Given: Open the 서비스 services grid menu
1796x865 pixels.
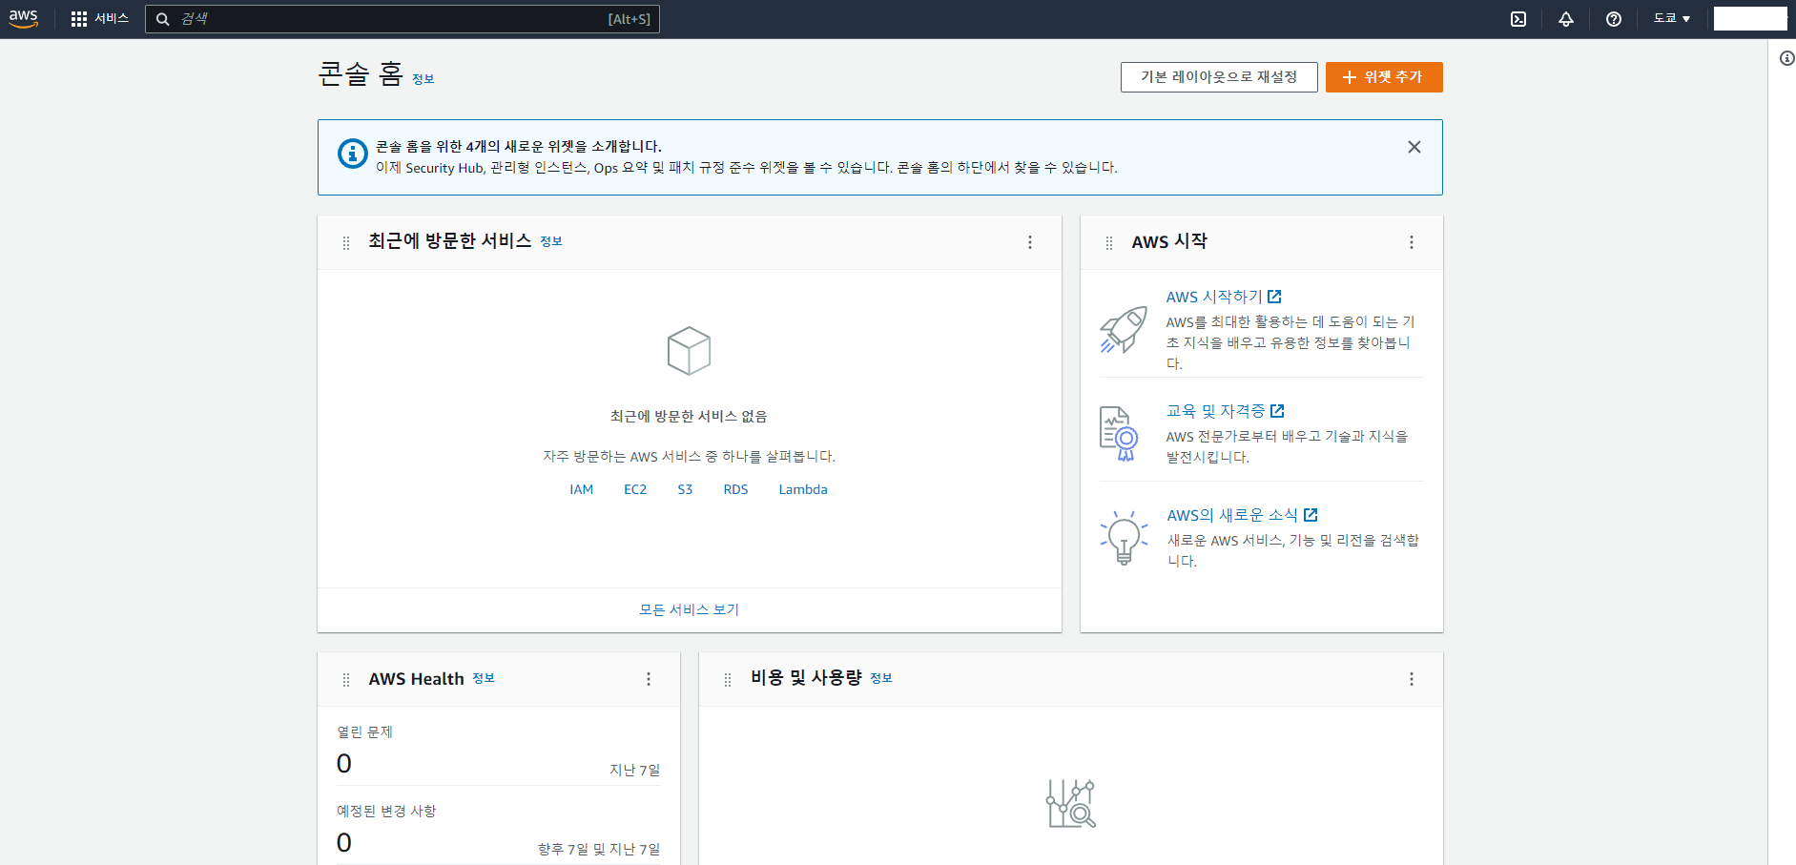Looking at the screenshot, I should [x=99, y=19].
